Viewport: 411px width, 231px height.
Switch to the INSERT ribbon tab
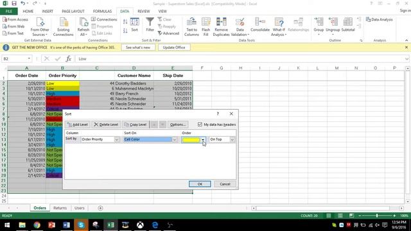click(48, 12)
